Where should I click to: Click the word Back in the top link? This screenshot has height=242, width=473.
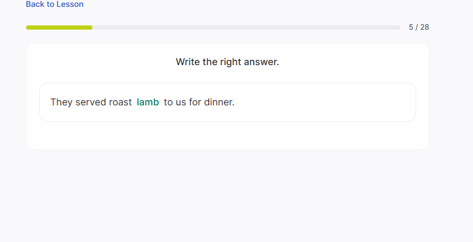35,4
